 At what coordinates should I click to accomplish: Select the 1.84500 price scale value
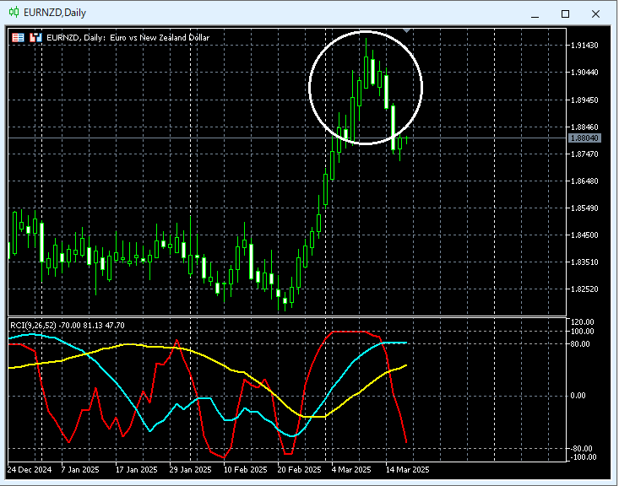tap(584, 235)
